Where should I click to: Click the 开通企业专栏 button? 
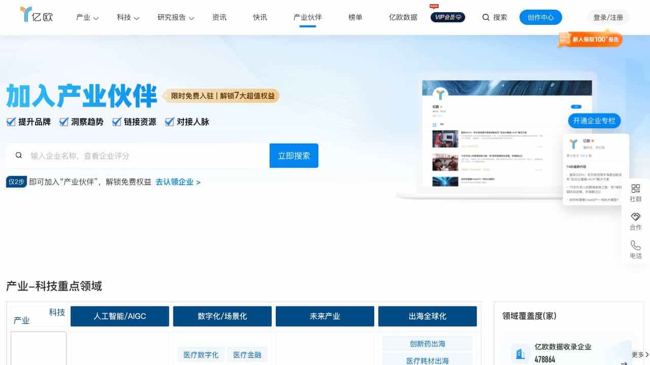point(594,121)
